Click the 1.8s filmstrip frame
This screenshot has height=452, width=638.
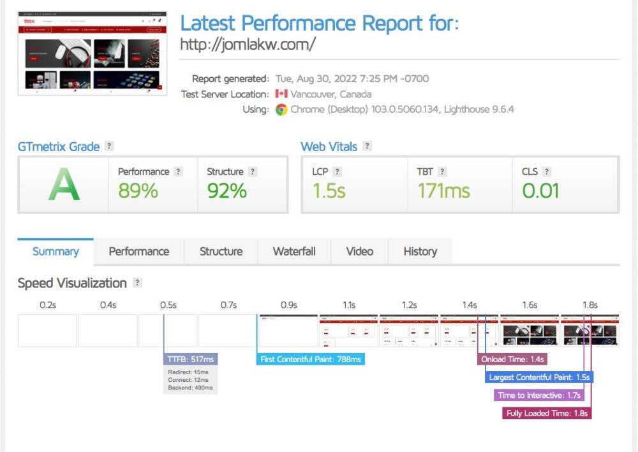(x=590, y=330)
